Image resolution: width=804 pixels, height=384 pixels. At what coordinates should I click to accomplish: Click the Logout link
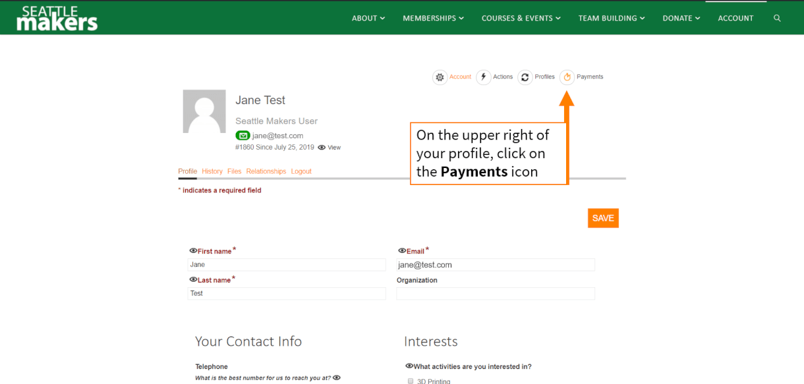(x=301, y=171)
